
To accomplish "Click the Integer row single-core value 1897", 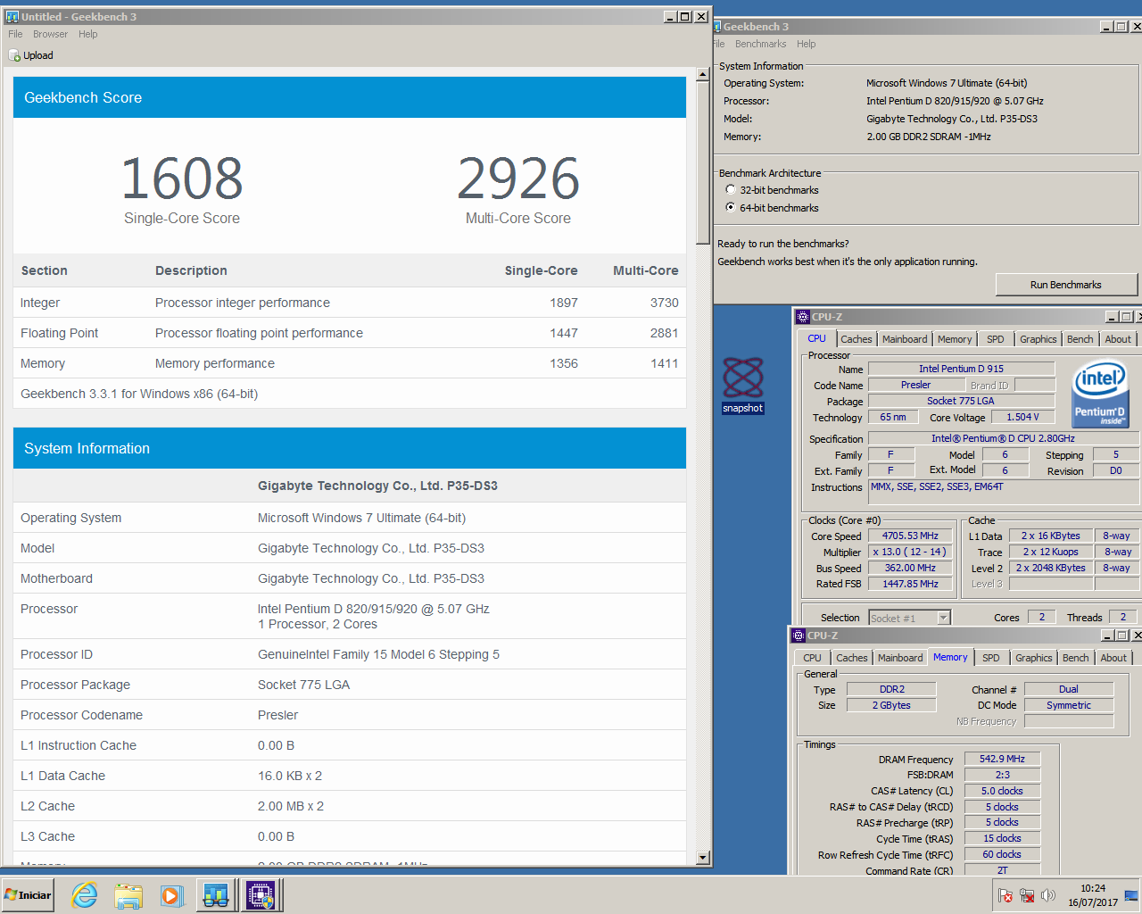I will [564, 303].
